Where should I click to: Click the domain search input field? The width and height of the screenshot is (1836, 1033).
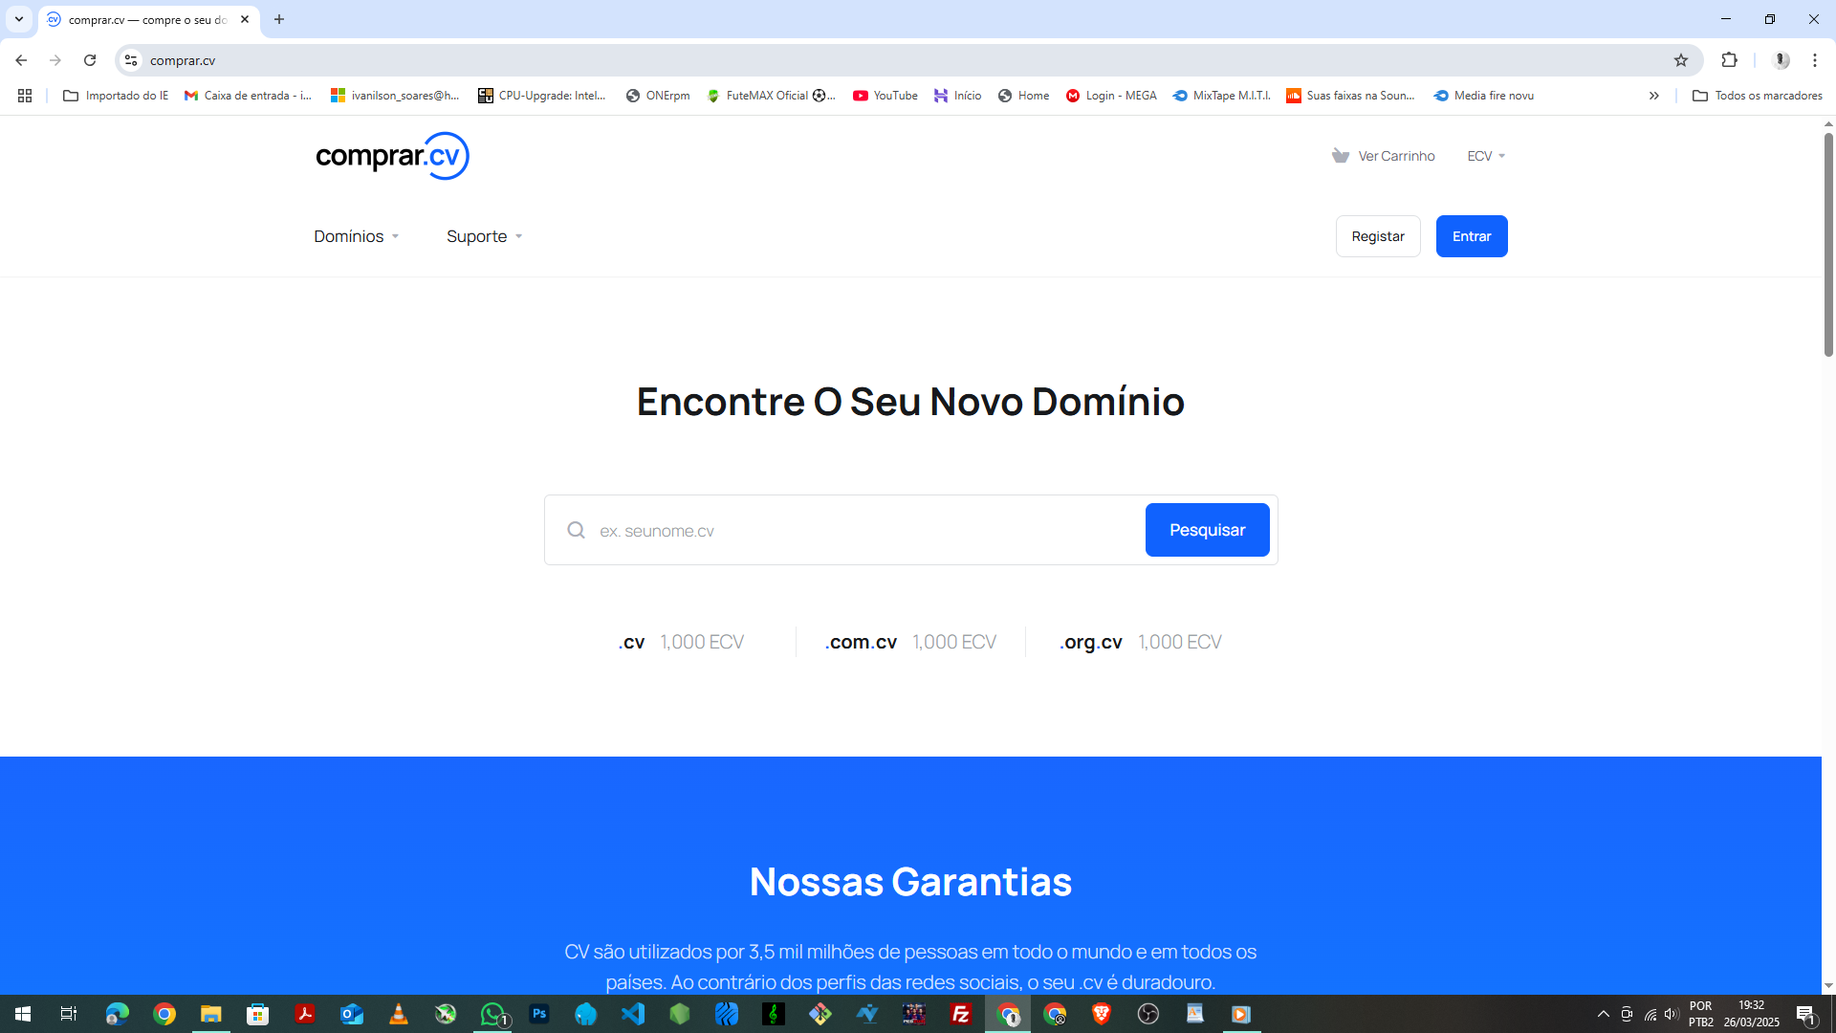click(861, 530)
